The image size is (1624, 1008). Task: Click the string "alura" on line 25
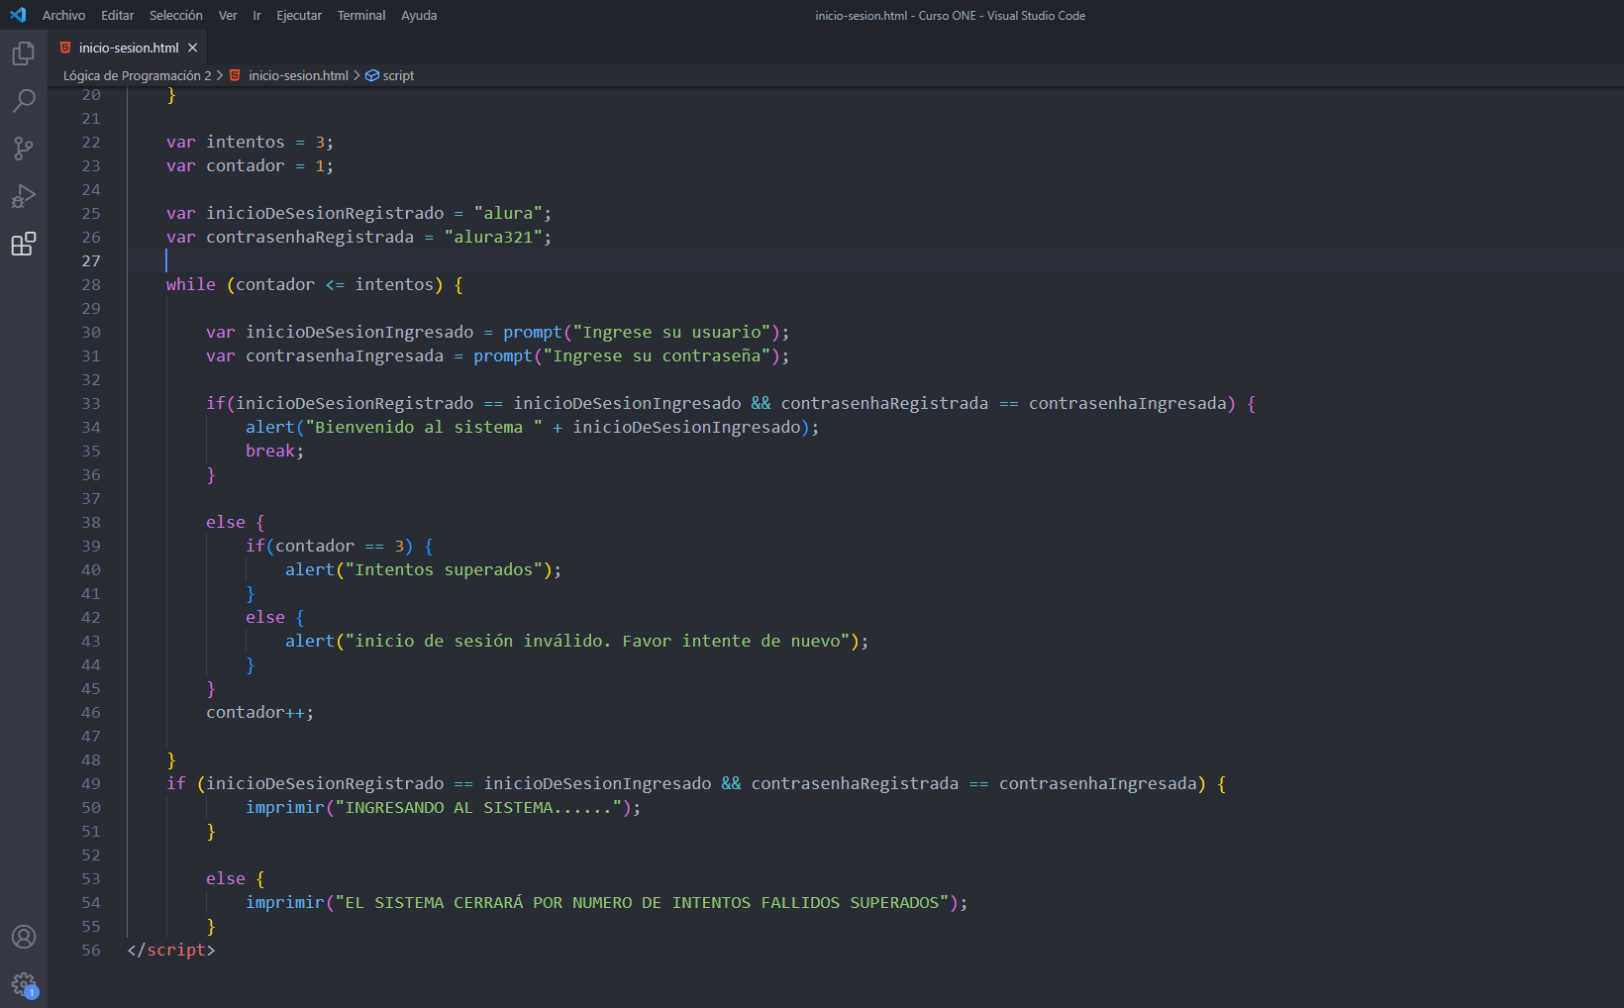pos(508,214)
